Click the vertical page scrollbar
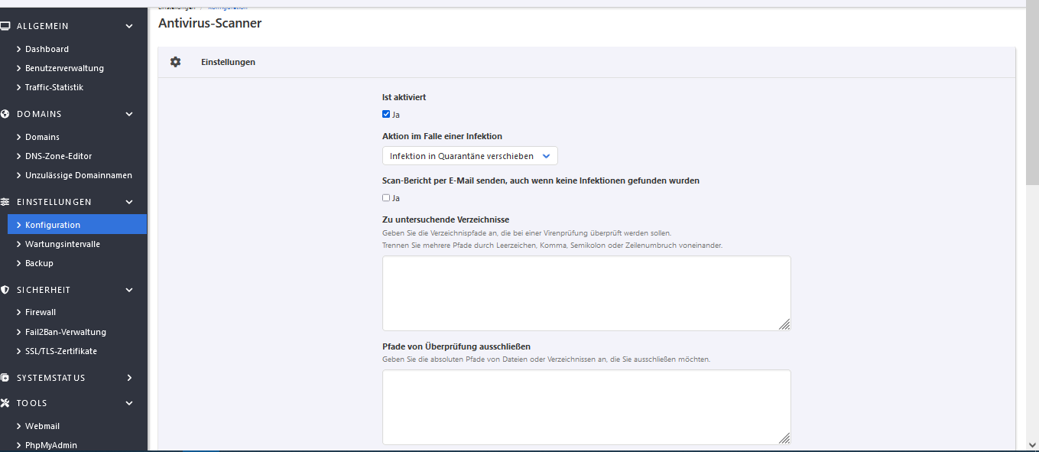The image size is (1039, 452). click(1032, 229)
